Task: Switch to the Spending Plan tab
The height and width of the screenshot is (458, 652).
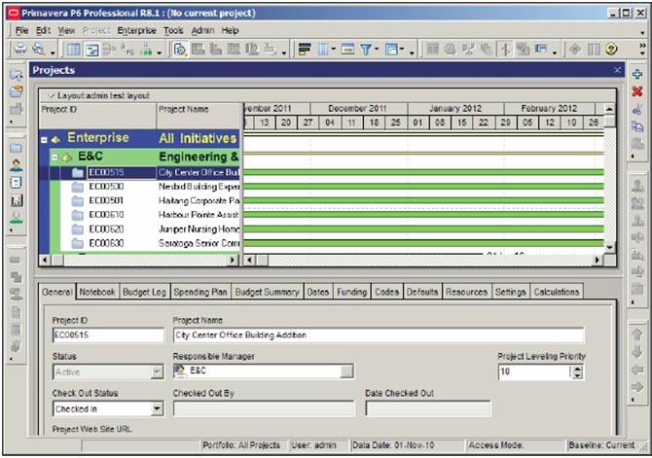Action: 200,292
